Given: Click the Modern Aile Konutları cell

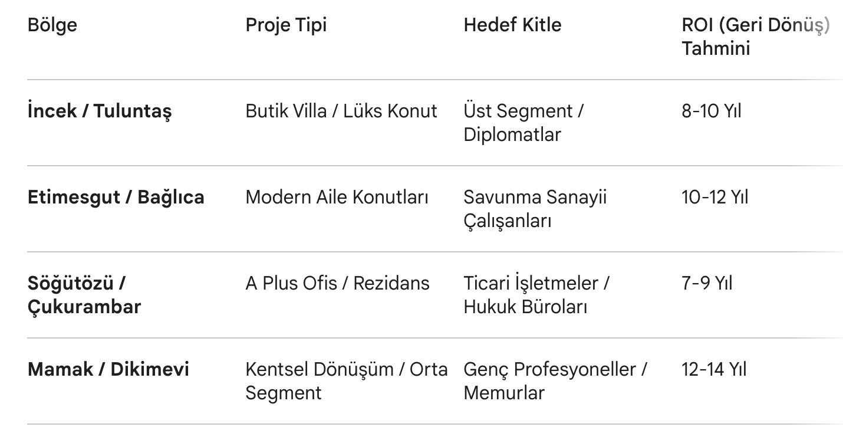Looking at the screenshot, I should pyautogui.click(x=337, y=197).
